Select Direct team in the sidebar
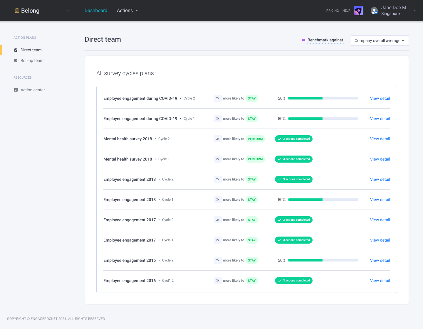423x329 pixels. pos(31,50)
